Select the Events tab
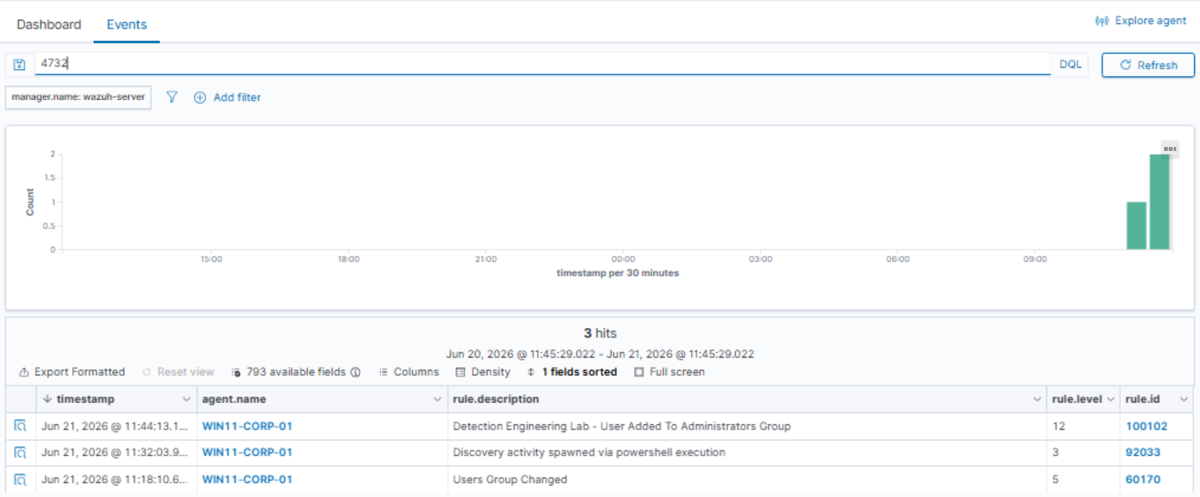 [127, 24]
